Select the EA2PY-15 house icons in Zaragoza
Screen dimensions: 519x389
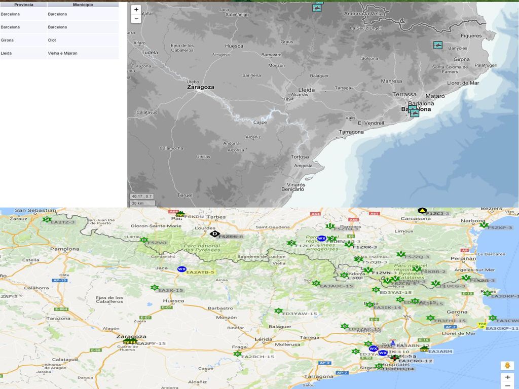tap(130, 341)
